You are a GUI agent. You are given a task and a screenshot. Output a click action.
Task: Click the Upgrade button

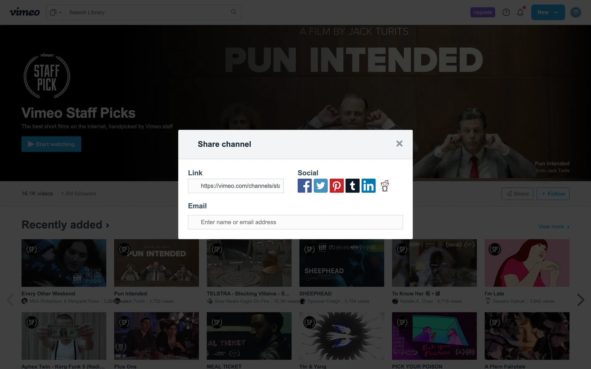(482, 12)
